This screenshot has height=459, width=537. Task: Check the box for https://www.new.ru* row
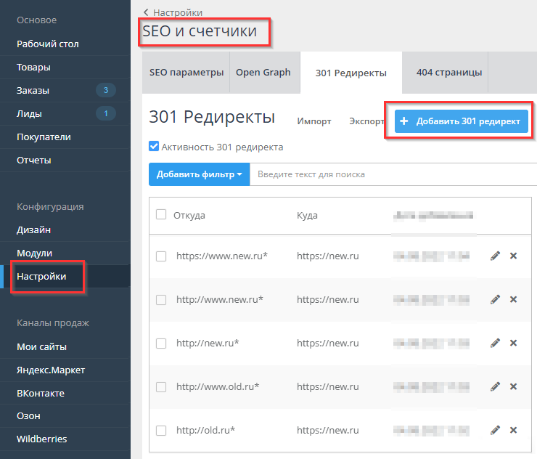click(161, 256)
